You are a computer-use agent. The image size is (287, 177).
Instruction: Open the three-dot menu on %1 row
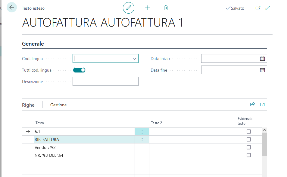(142, 132)
